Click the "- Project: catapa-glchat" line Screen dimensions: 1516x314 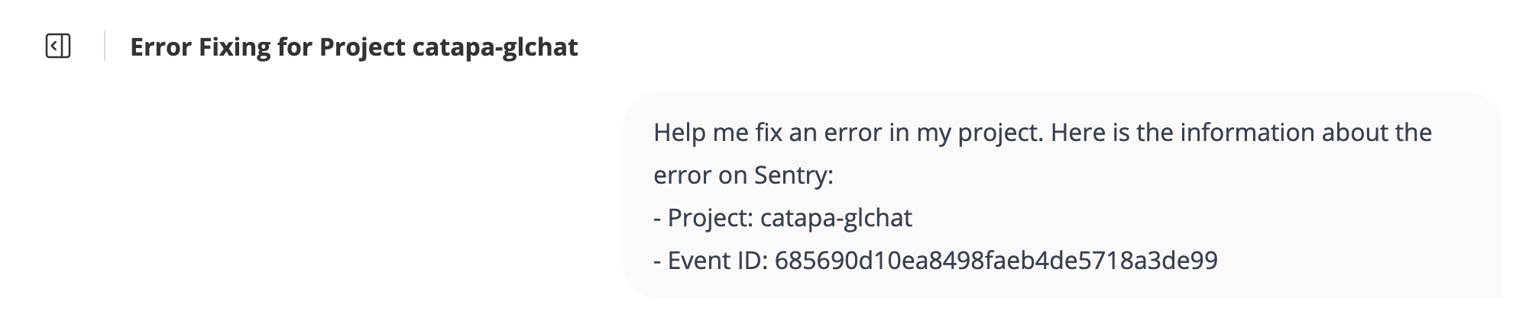coord(782,218)
